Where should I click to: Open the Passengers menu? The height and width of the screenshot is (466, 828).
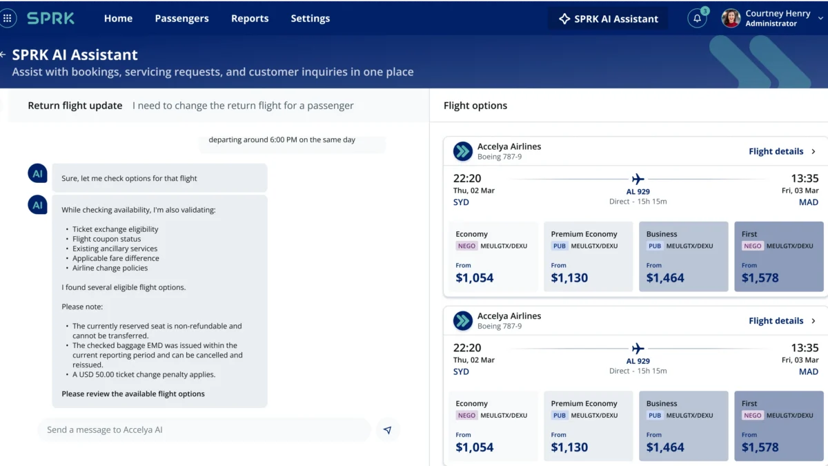tap(181, 19)
